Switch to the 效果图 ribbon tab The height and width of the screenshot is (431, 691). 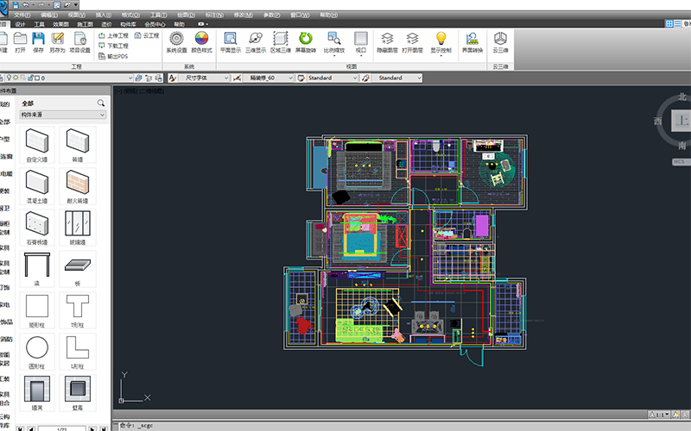60,24
